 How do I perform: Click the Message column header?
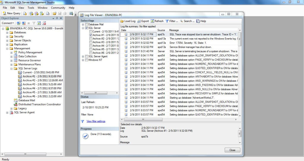[x=203, y=30]
